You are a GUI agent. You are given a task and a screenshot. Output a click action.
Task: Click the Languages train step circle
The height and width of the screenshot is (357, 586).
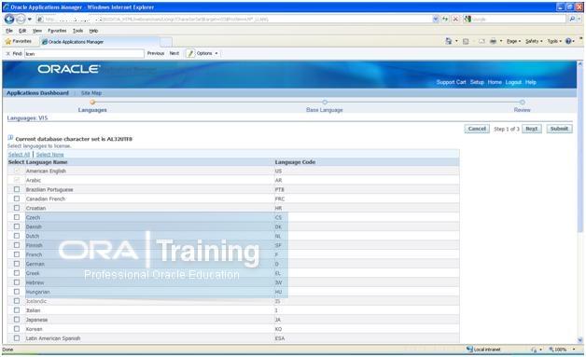[92, 103]
